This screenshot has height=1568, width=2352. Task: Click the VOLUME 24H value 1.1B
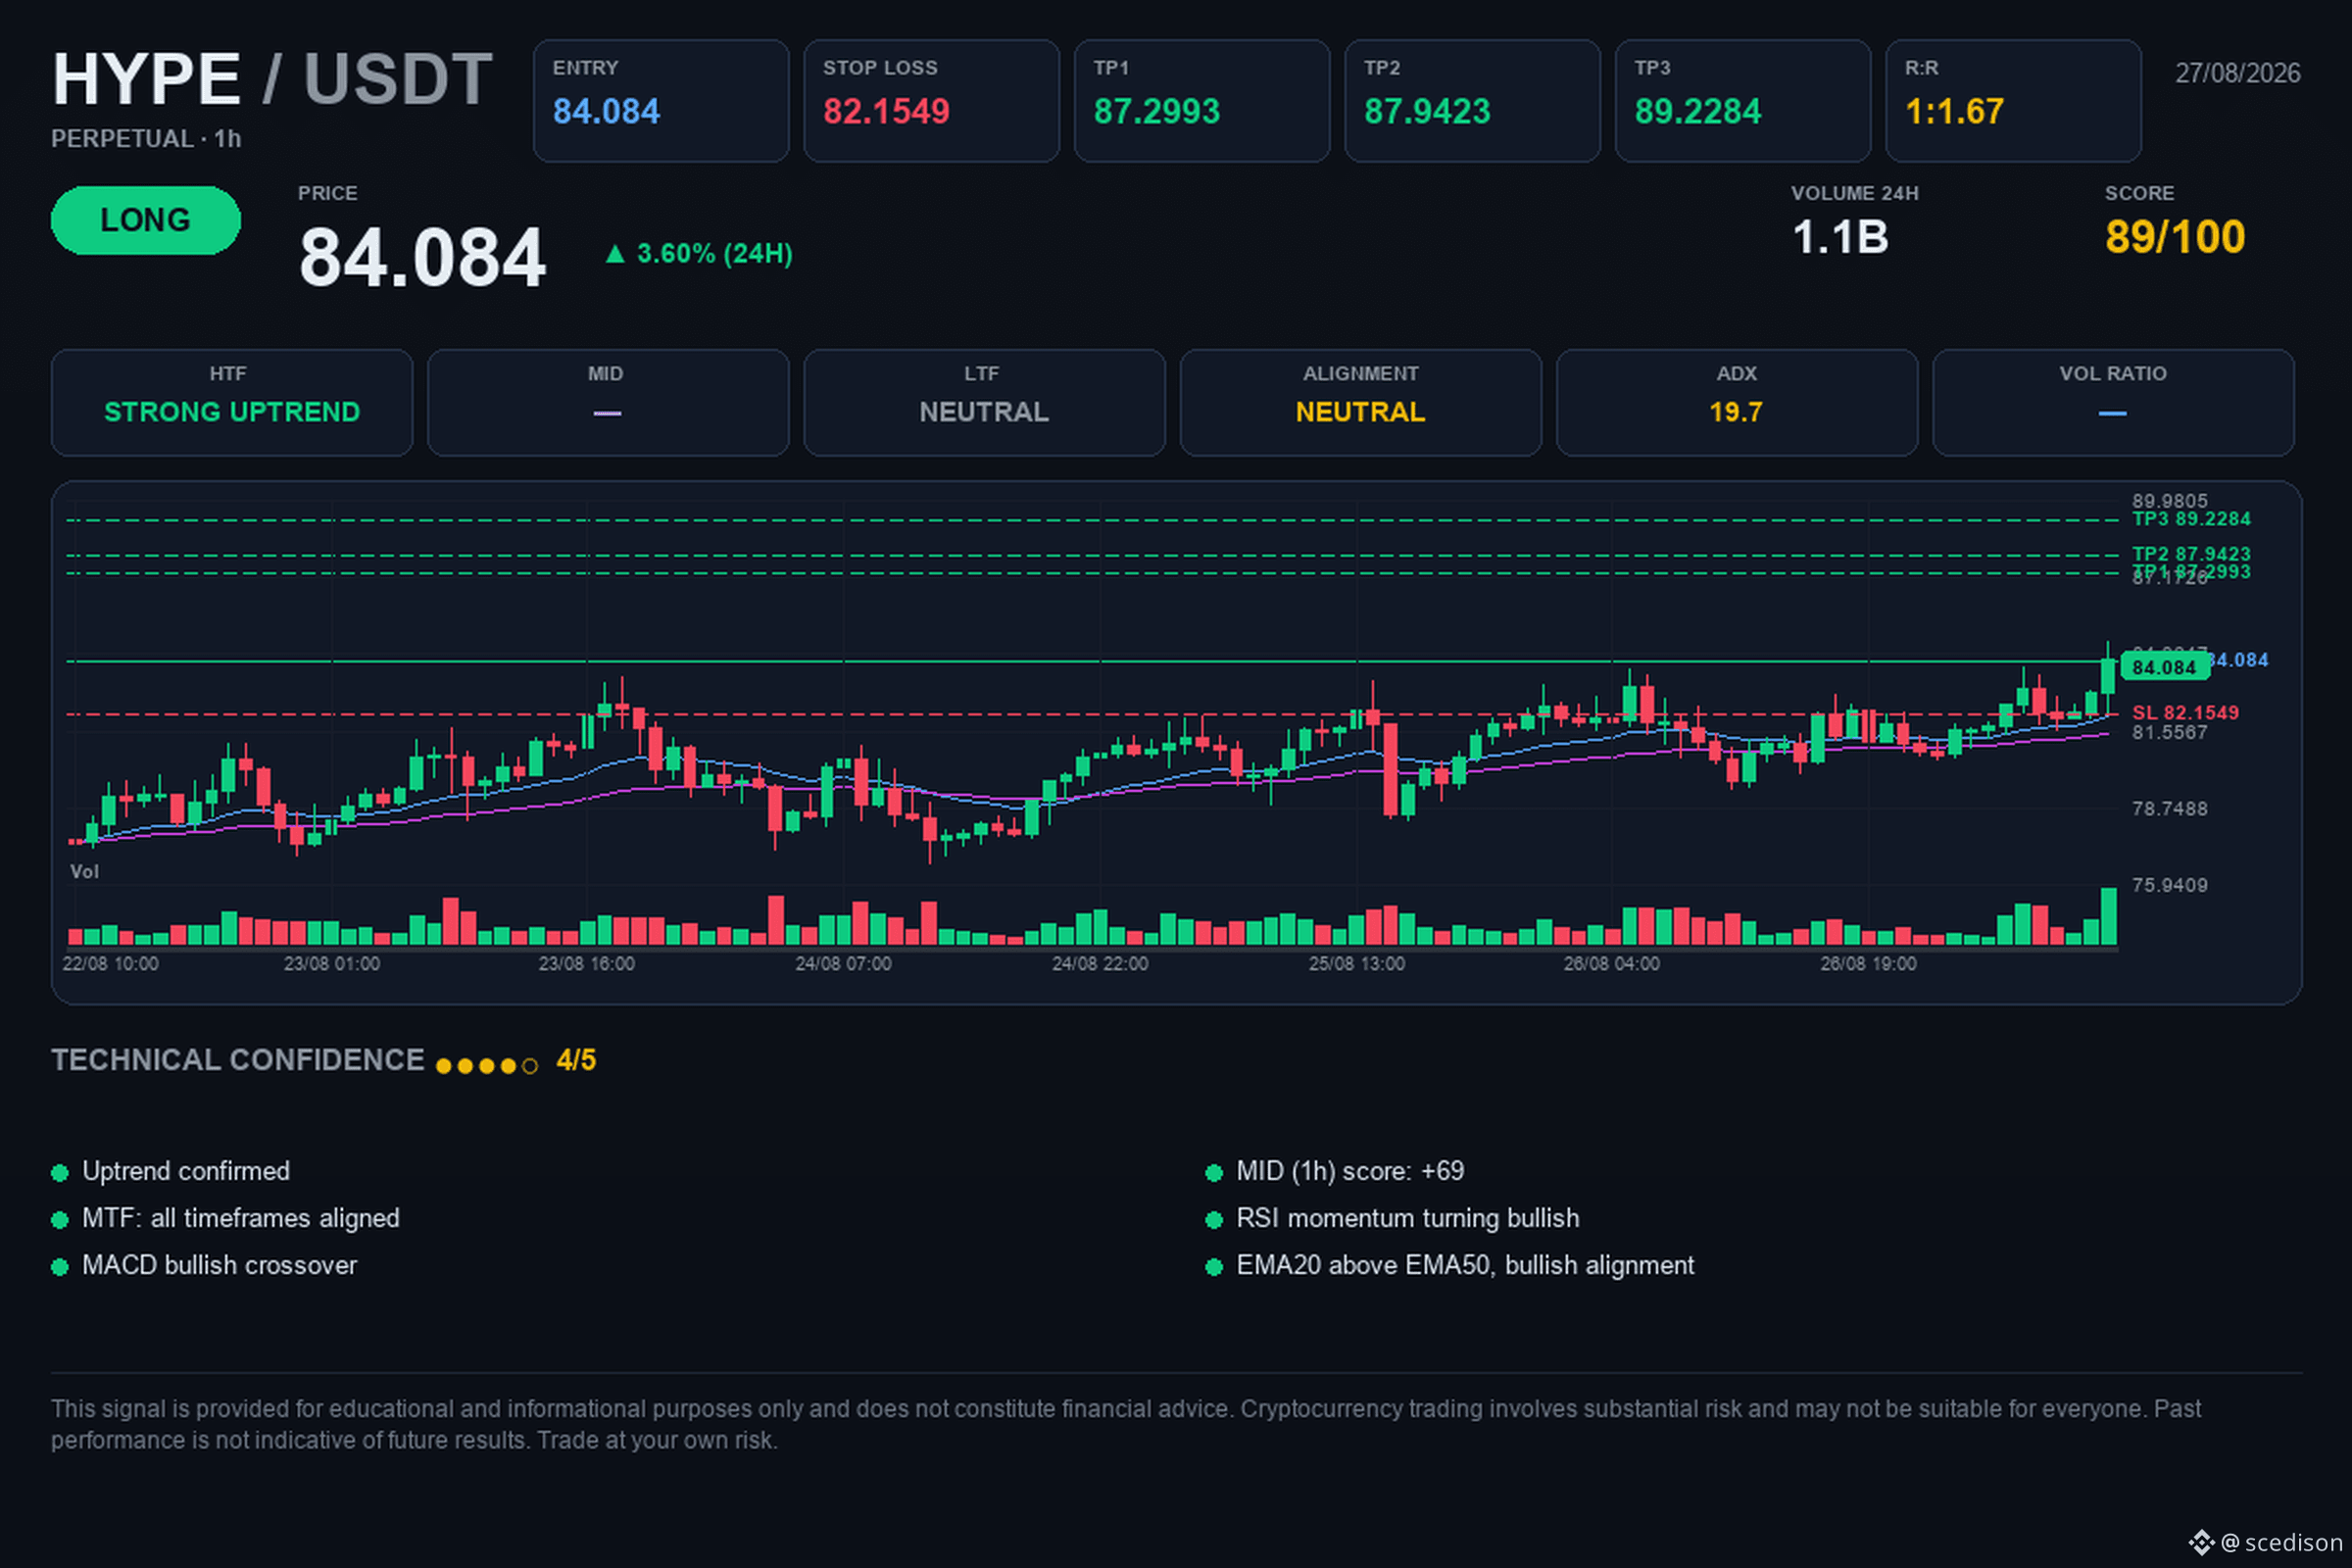[x=1840, y=238]
